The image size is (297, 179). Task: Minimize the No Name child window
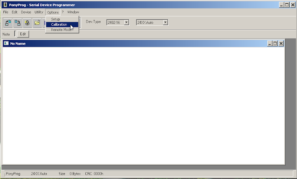click(270, 43)
